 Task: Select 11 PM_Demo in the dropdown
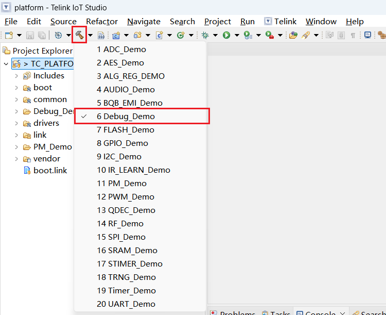click(140, 183)
